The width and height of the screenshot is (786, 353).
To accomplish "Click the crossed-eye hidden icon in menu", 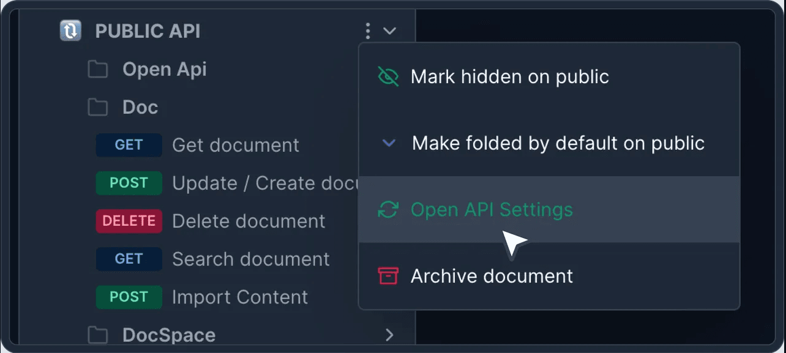I will pyautogui.click(x=388, y=76).
